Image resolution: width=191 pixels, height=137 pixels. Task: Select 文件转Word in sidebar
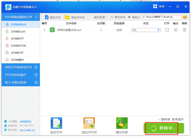[x=21, y=25]
